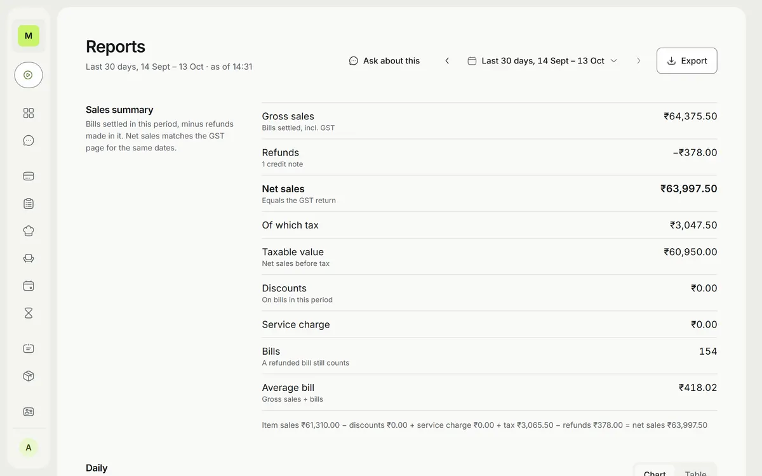Open the A user avatar
Image resolution: width=762 pixels, height=476 pixels.
(x=29, y=447)
